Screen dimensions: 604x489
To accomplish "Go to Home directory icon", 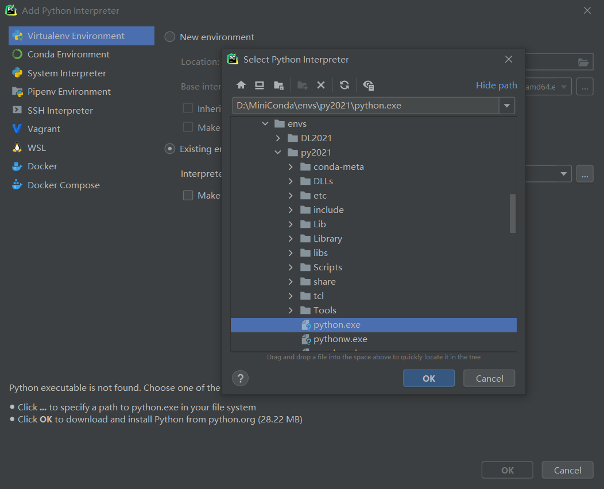I will click(x=241, y=85).
